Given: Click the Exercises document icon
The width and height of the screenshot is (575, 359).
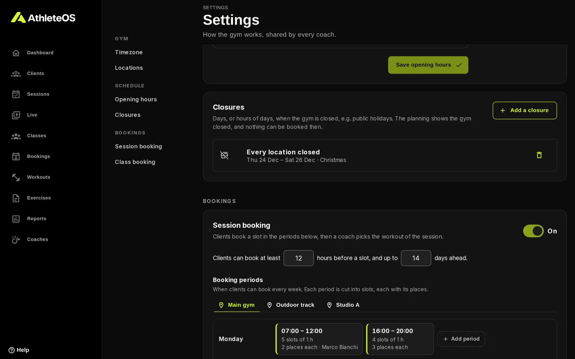Looking at the screenshot, I should (16, 198).
